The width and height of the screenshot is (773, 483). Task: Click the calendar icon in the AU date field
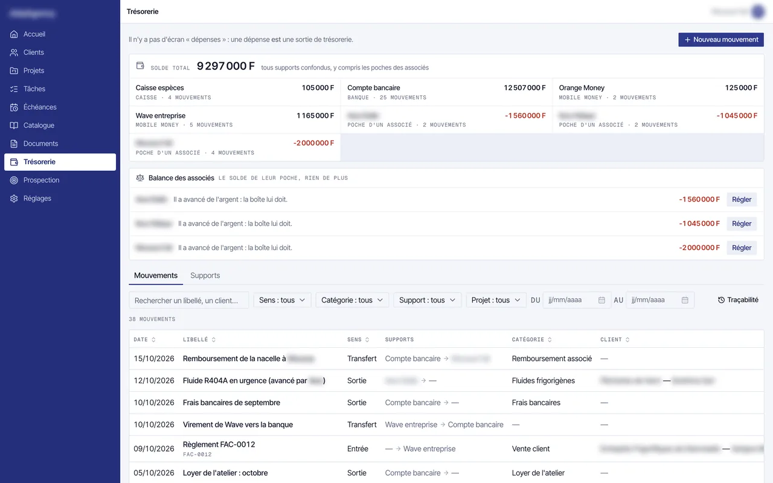tap(685, 300)
